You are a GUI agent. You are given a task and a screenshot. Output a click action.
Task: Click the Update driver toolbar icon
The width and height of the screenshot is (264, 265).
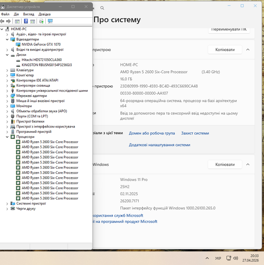point(41,21)
